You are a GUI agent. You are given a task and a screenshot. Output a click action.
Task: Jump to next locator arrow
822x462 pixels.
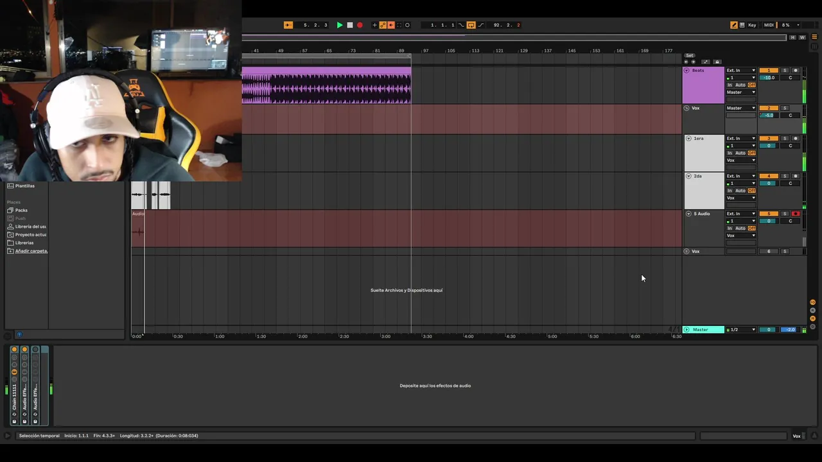click(x=693, y=62)
